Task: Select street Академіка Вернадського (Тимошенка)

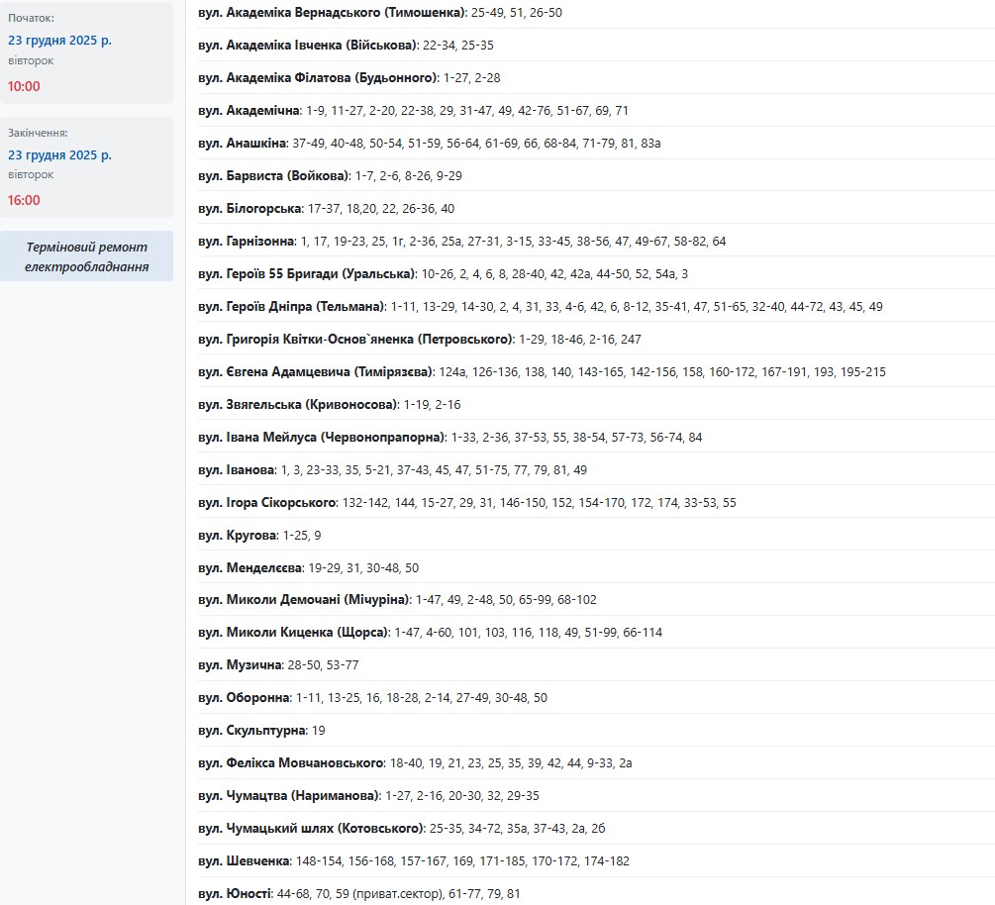Action: point(331,13)
